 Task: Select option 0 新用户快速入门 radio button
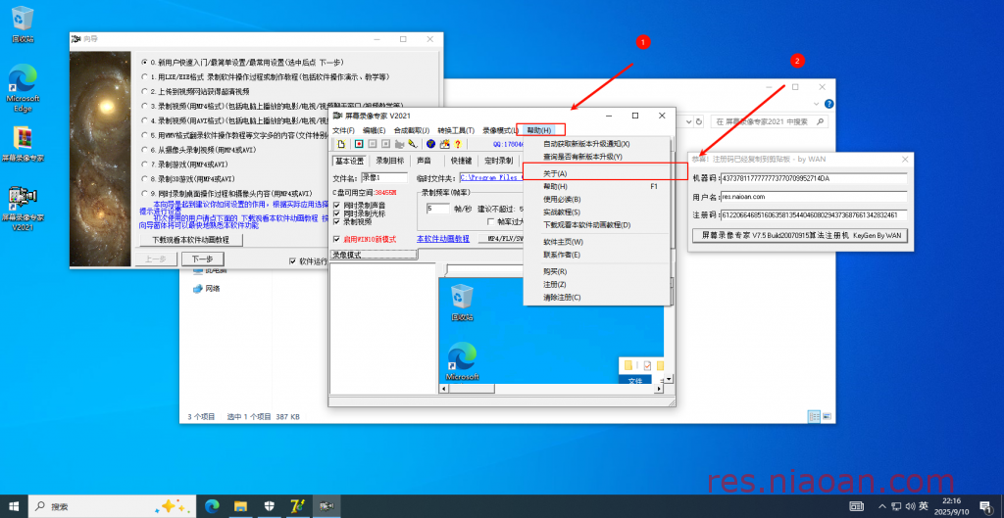point(144,63)
